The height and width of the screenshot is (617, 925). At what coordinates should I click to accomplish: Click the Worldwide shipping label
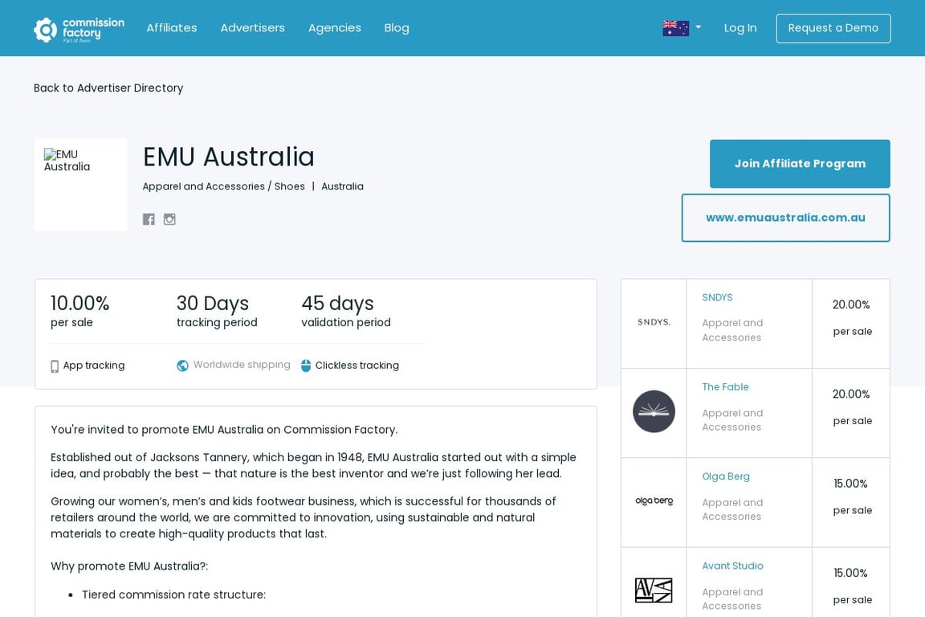click(242, 365)
